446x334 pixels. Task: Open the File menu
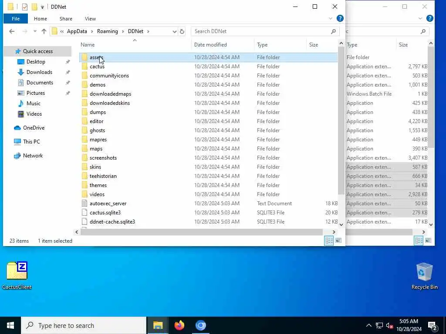pyautogui.click(x=16, y=19)
